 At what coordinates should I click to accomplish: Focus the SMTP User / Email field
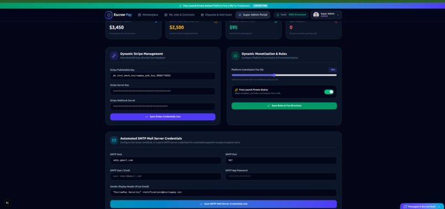[166, 176]
